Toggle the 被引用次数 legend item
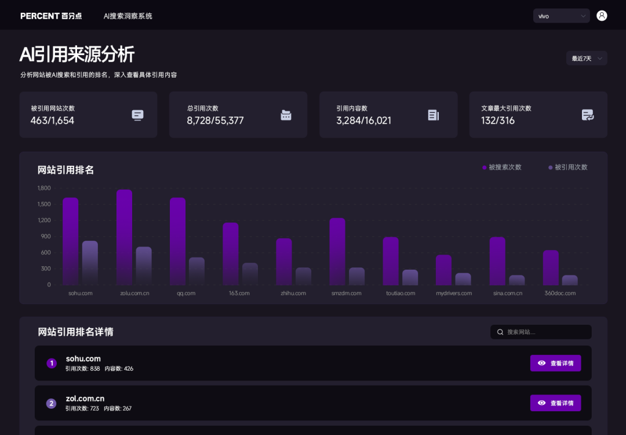Image resolution: width=626 pixels, height=435 pixels. pos(567,167)
